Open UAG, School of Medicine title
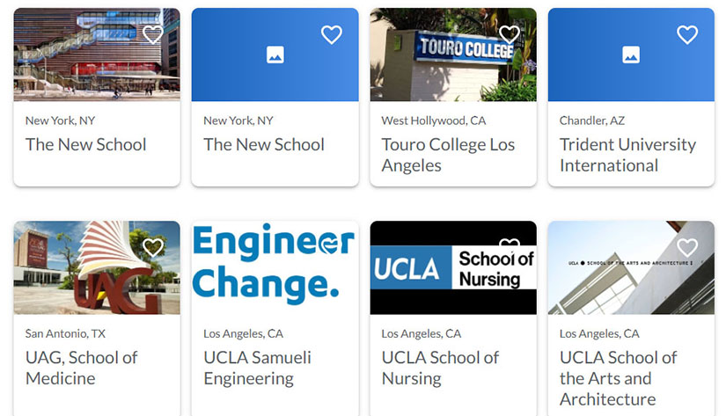This screenshot has height=416, width=726. (x=82, y=368)
